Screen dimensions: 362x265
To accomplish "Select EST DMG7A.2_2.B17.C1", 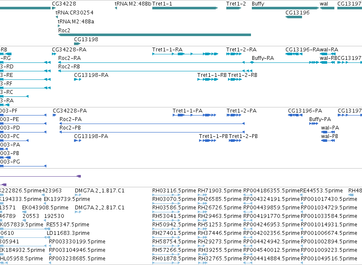I will (x=100, y=208).
